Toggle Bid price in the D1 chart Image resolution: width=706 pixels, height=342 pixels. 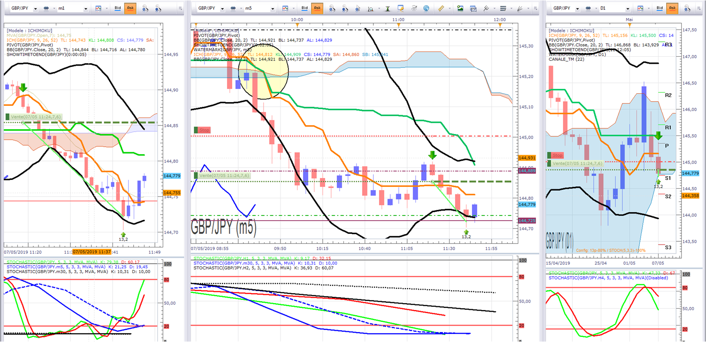point(660,8)
